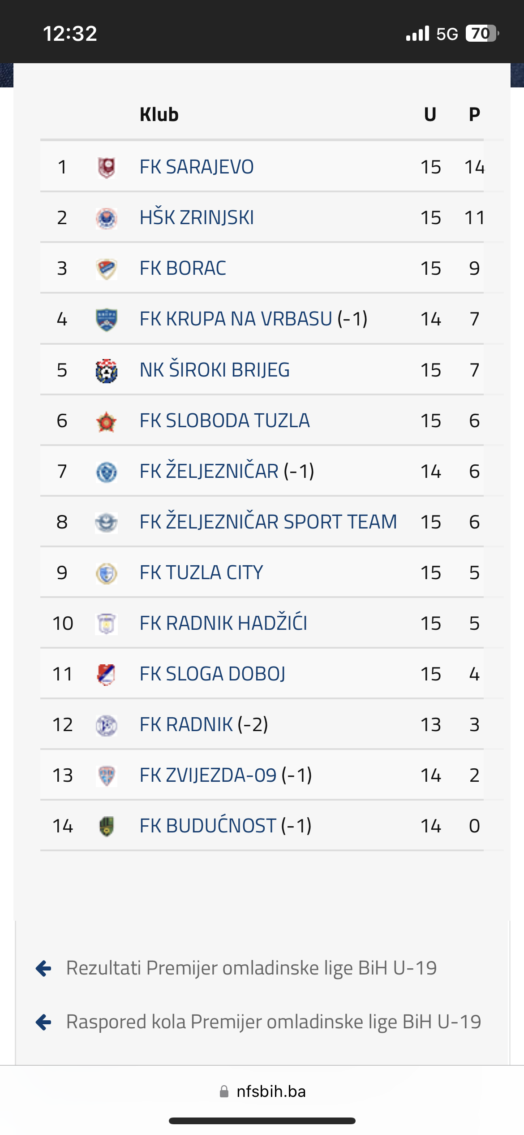
Task: Open the FK ŽELJEZNIČAR SPORT TEAM link
Action: coord(268,522)
